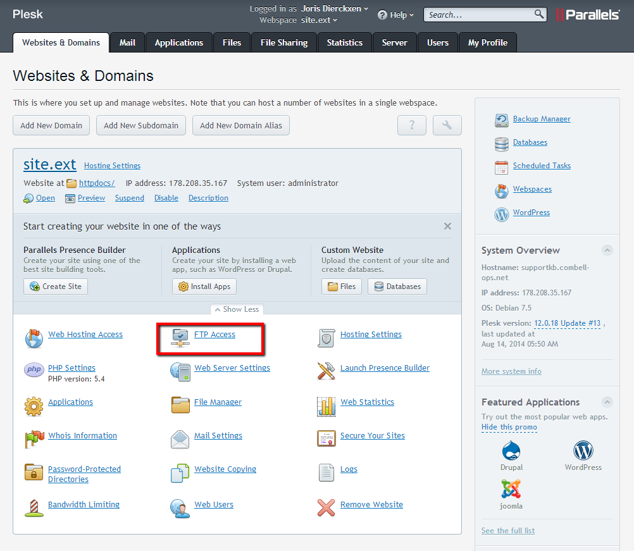Click the PHP Settings icon
This screenshot has height=551, width=634.
[34, 370]
